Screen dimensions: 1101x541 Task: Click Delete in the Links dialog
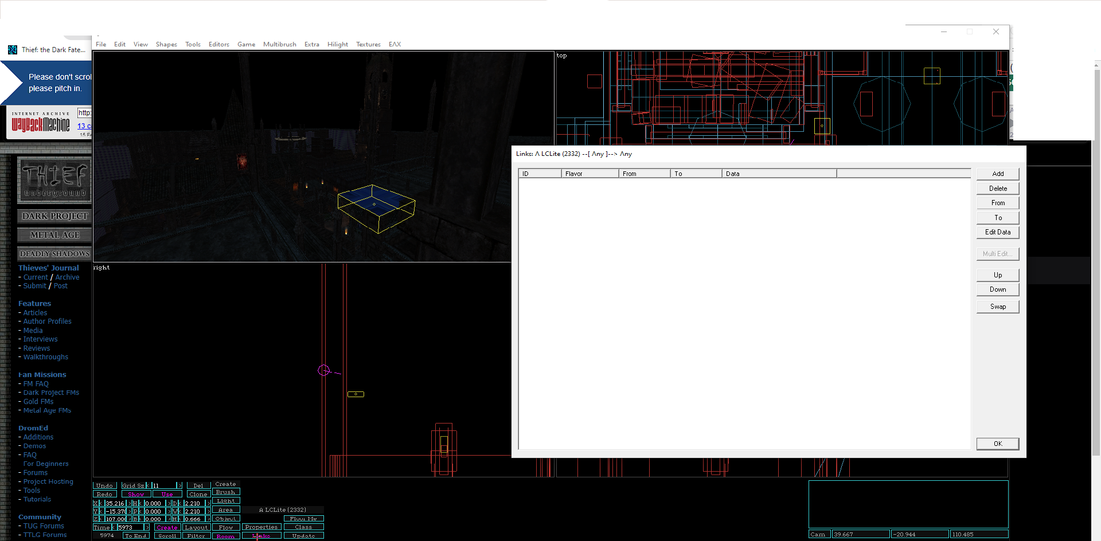(x=998, y=189)
